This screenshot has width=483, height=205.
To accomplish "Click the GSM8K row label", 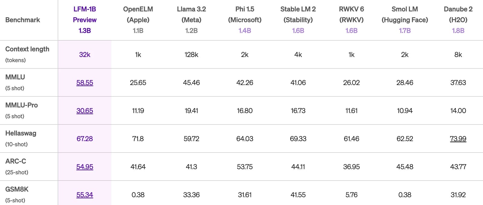I will pyautogui.click(x=17, y=189).
